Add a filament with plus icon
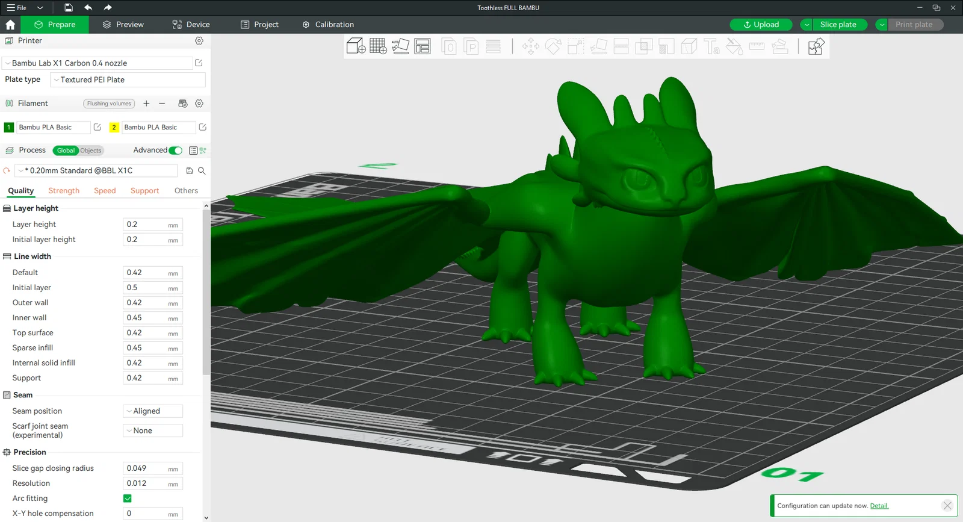Viewport: 963px width, 522px height. (x=146, y=104)
